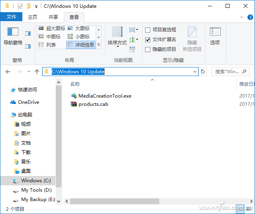Toggle the Details pane icon
Screen dimensions: 255x214
28,47
